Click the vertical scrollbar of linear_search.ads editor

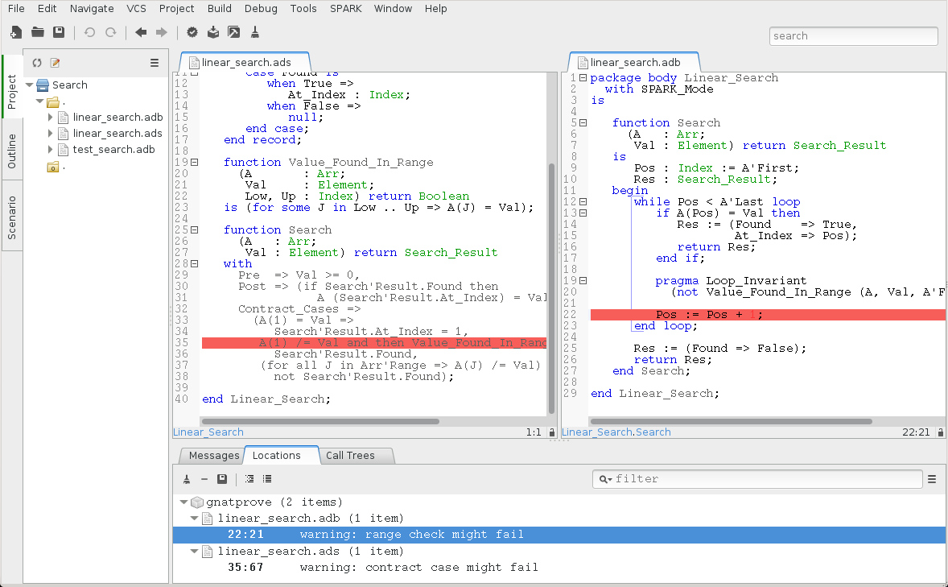551,288
